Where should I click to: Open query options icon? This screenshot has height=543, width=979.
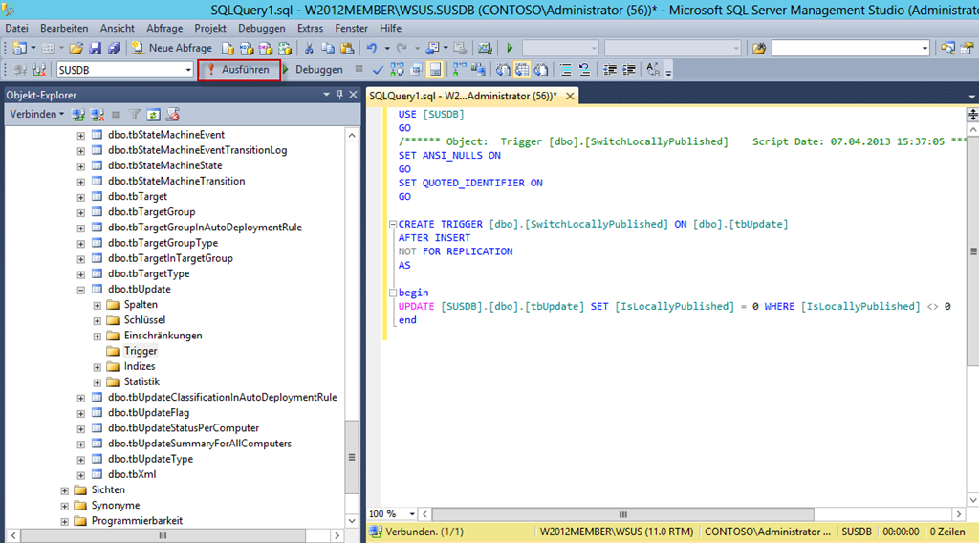pyautogui.click(x=417, y=70)
